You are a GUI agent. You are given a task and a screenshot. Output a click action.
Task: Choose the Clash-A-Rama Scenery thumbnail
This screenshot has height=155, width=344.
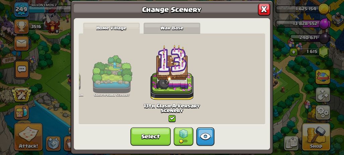(112, 76)
